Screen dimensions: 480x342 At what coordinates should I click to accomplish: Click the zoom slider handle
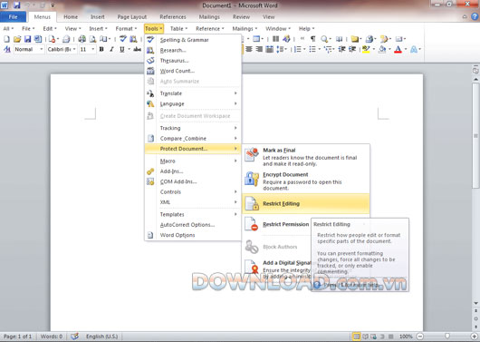(x=447, y=337)
